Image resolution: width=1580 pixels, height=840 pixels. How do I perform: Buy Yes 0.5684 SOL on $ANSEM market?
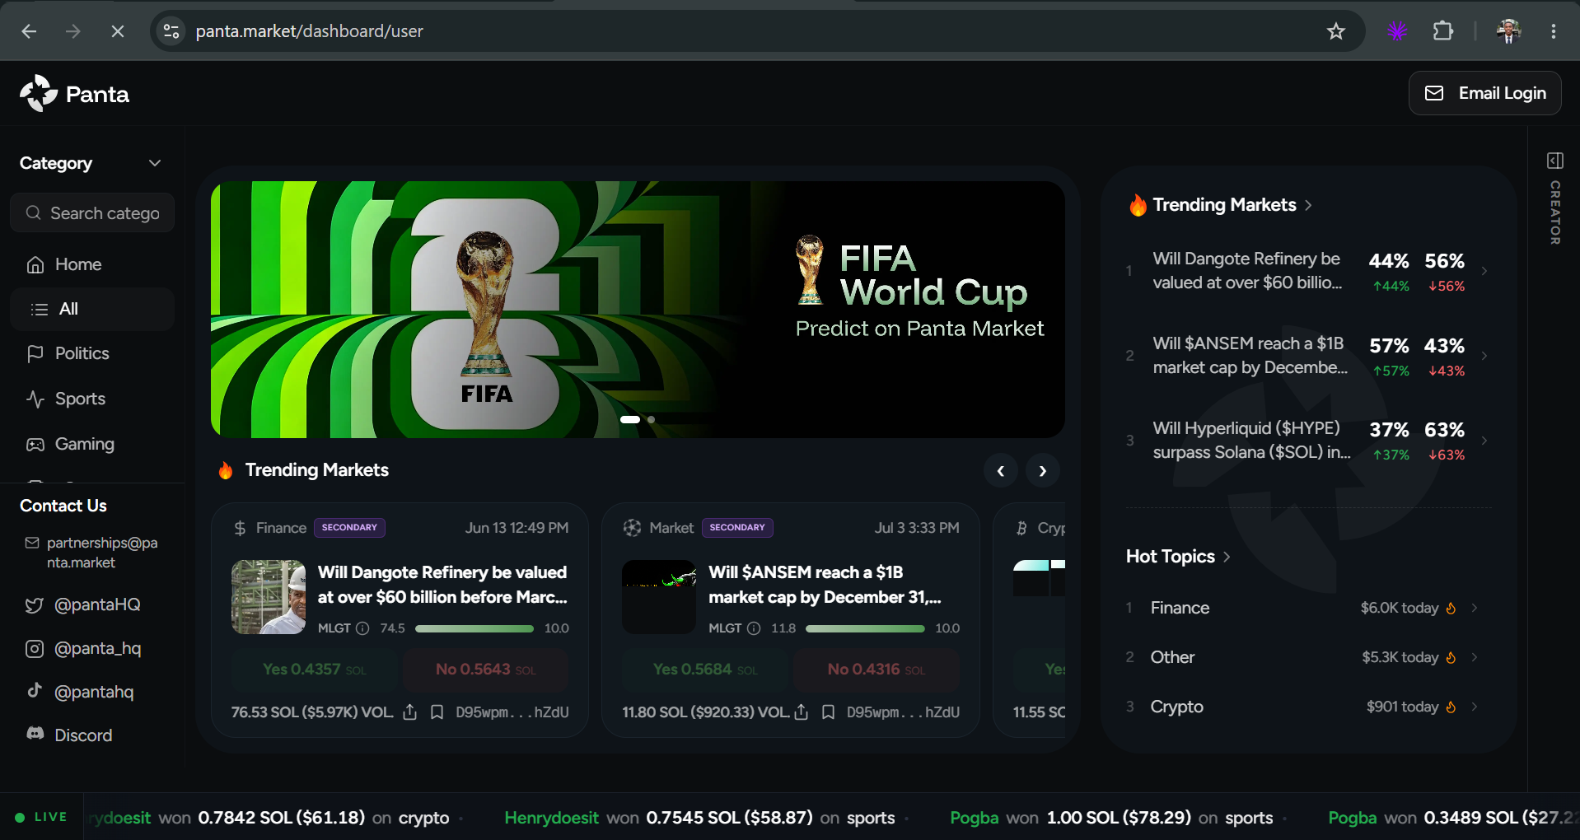(x=704, y=670)
